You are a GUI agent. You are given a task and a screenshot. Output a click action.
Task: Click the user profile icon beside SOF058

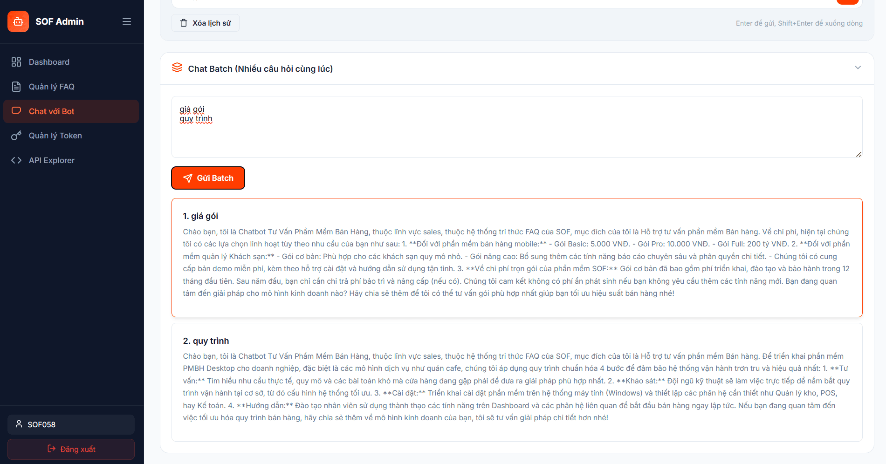click(x=19, y=424)
